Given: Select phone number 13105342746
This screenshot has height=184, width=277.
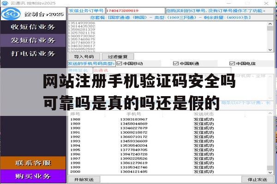Looking at the screenshot, I should [x=134, y=167].
